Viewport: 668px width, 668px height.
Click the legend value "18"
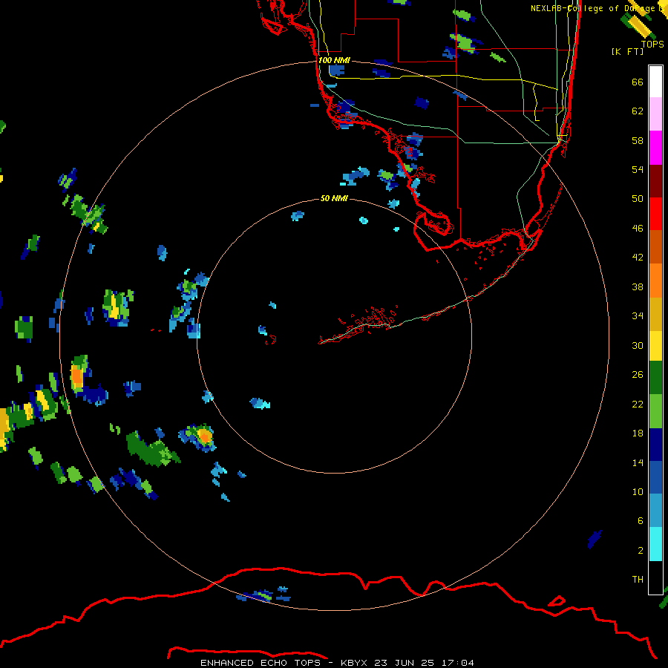coord(638,433)
